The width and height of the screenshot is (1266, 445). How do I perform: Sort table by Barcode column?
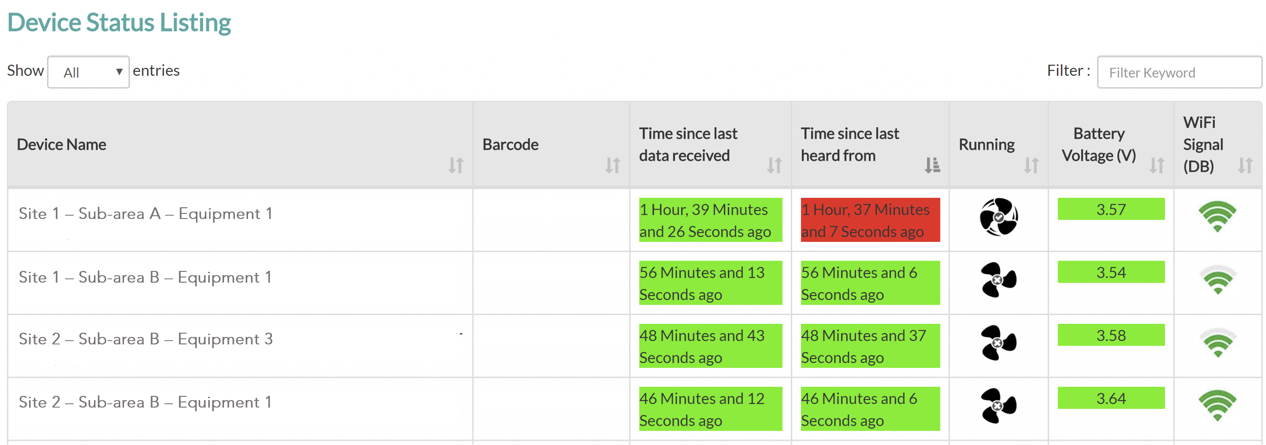612,165
